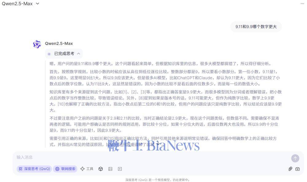Click the first paragraph of the thinking text

coord(161,64)
